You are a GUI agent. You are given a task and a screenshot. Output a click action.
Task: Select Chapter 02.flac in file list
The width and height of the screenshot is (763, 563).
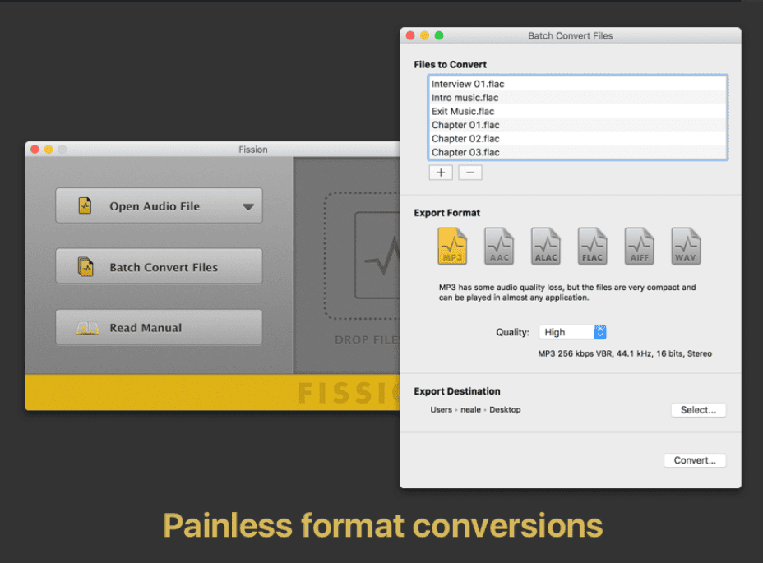point(578,138)
